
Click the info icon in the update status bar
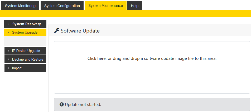click(62, 104)
